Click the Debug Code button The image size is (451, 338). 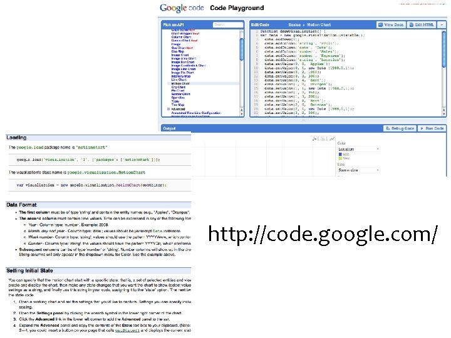[400, 128]
